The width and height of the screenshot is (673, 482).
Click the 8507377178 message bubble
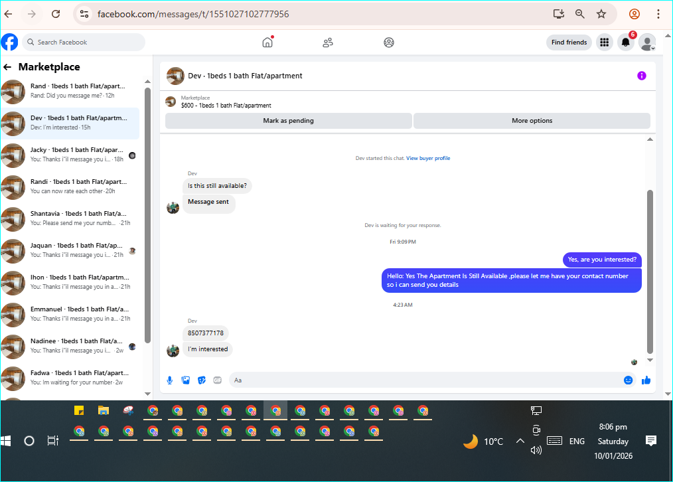pyautogui.click(x=206, y=333)
